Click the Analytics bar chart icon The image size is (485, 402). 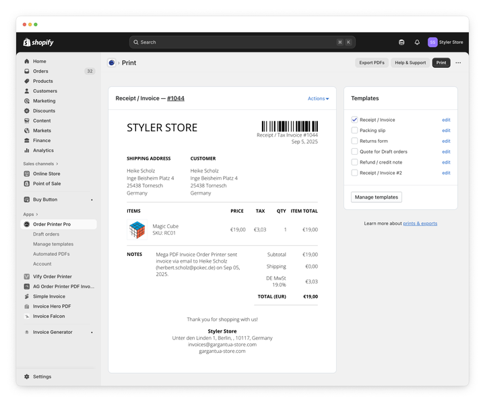pos(27,150)
